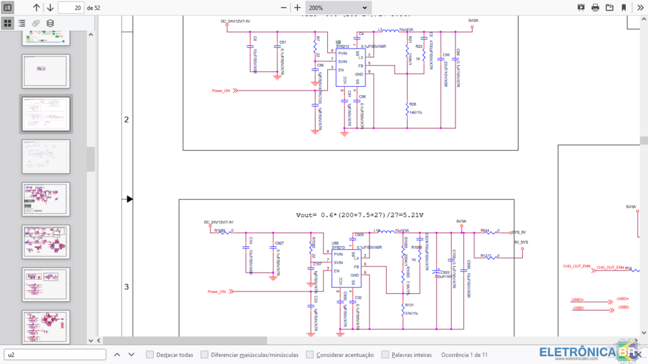This screenshot has height=364, width=648.
Task: Click document scroll-up arrow at right edge
Action: tap(644, 19)
